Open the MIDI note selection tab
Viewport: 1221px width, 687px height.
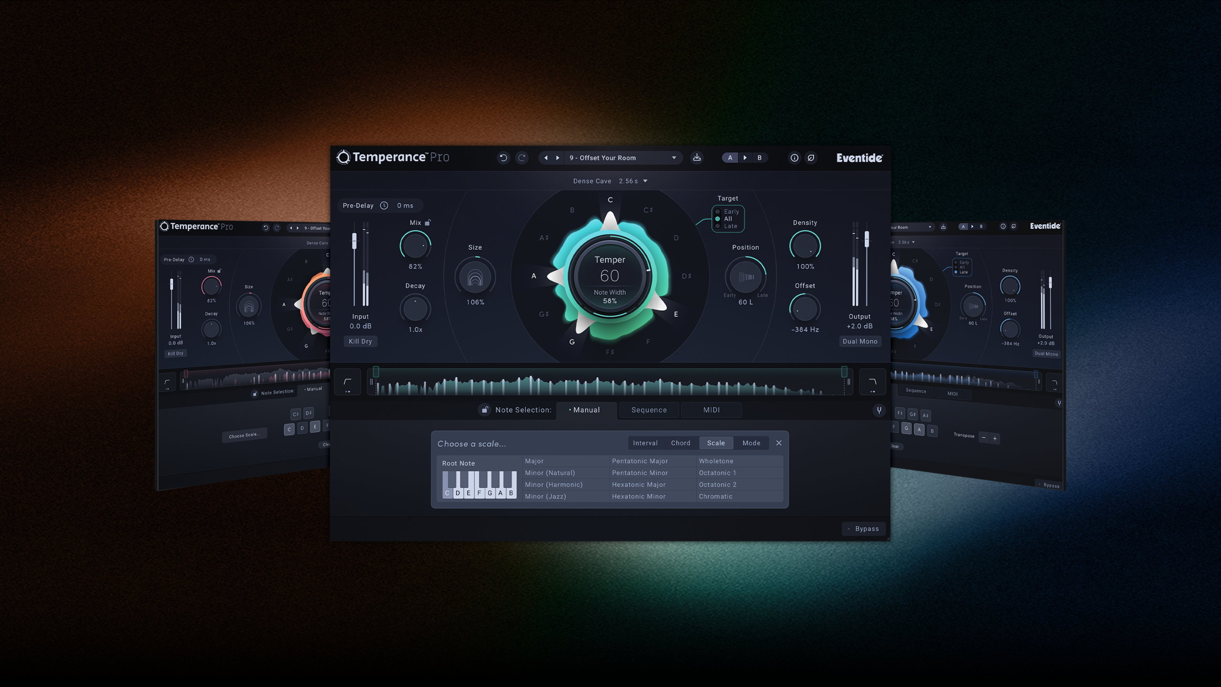(x=711, y=410)
